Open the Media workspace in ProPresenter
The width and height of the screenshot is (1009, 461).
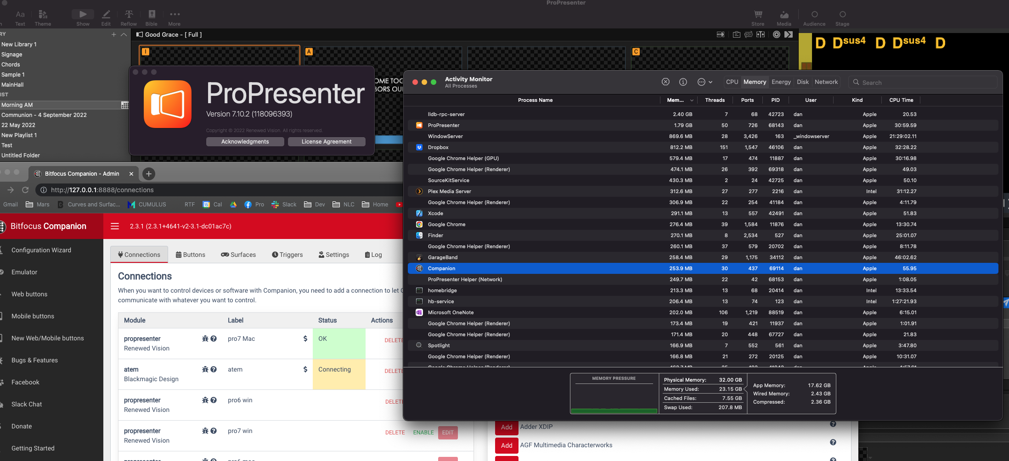tap(784, 14)
